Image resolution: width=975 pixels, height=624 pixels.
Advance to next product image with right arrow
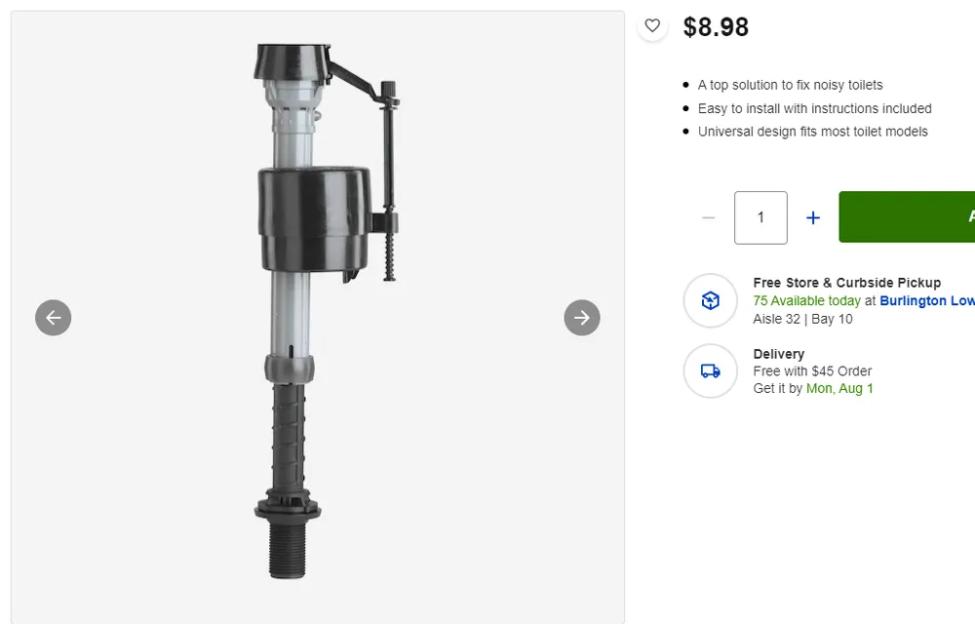point(582,318)
